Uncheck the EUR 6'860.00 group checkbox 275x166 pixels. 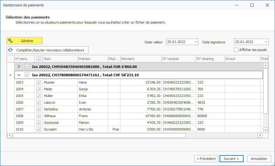[27, 67]
